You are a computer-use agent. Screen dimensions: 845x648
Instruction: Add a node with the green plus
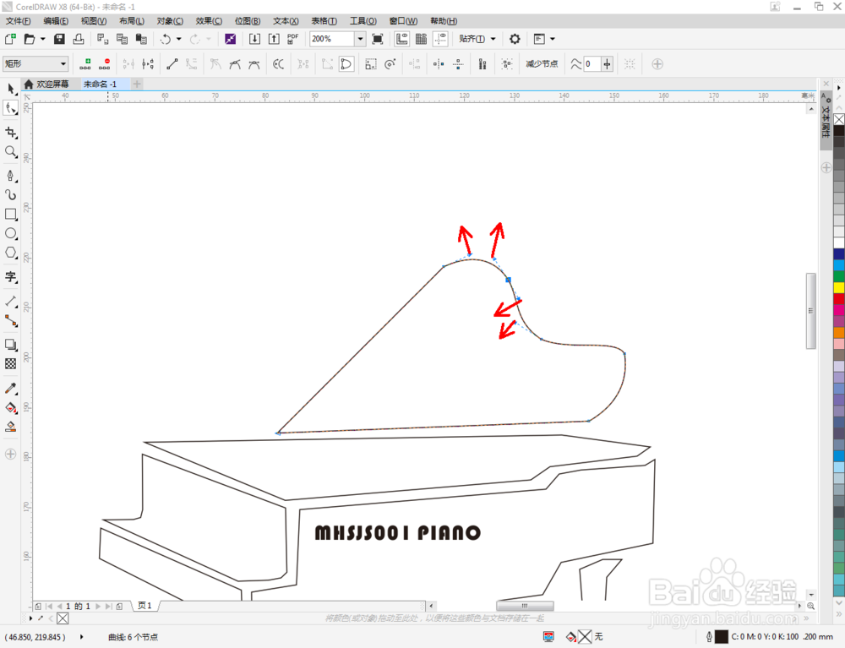tap(85, 64)
